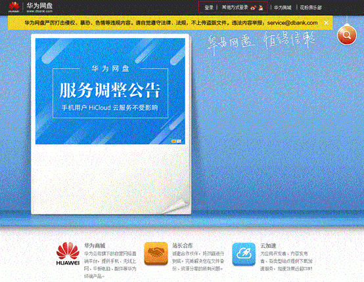The width and height of the screenshot is (364, 282).
Task: Click the login icon right of the Weibo icon
Action: click(x=261, y=8)
